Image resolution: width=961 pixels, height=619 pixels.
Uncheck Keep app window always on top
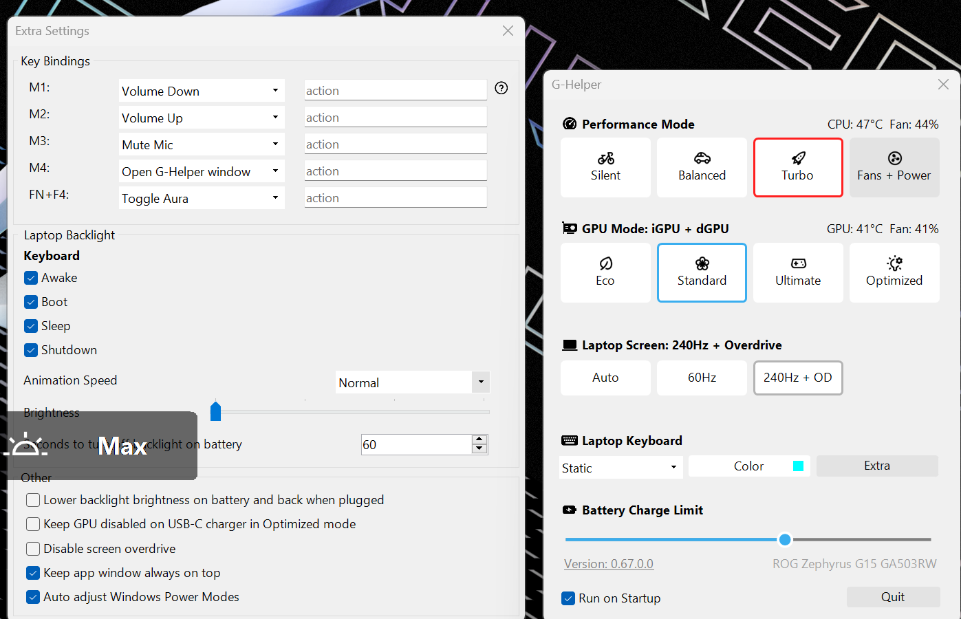(32, 572)
